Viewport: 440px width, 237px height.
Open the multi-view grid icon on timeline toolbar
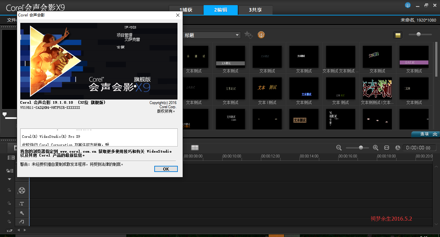(x=195, y=147)
